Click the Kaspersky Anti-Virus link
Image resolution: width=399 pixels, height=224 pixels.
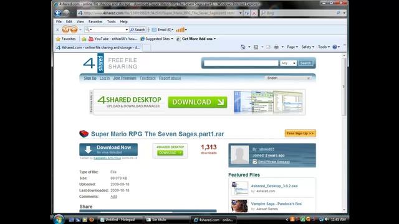(x=107, y=158)
